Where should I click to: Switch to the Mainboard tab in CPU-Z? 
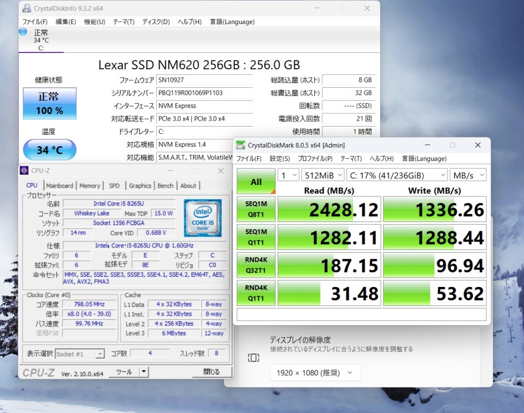tap(60, 186)
